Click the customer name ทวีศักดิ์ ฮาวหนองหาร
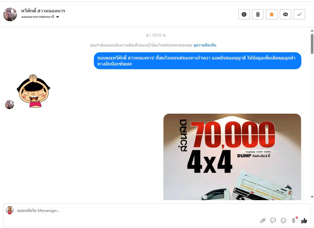This screenshot has height=228, width=314. (x=43, y=11)
